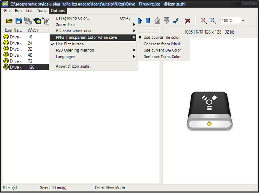Image resolution: width=259 pixels, height=193 pixels.
Task: Click the @ app icon in title bar
Action: coord(5,4)
